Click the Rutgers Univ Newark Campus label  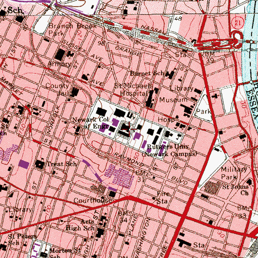[169, 150]
